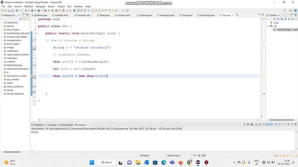Image resolution: width=298 pixels, height=167 pixels.
Task: Toggle Hide Fields in the Outline toolbar
Action: click(282, 19)
